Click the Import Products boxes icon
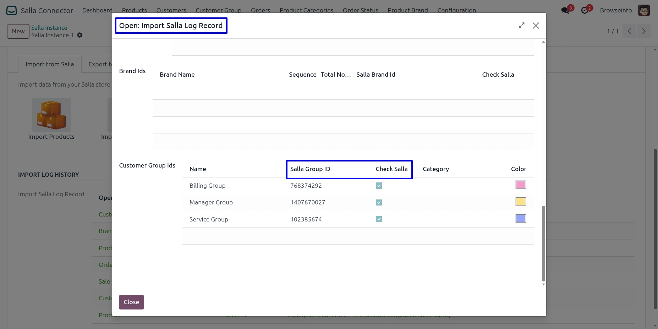The image size is (658, 329). [x=51, y=115]
